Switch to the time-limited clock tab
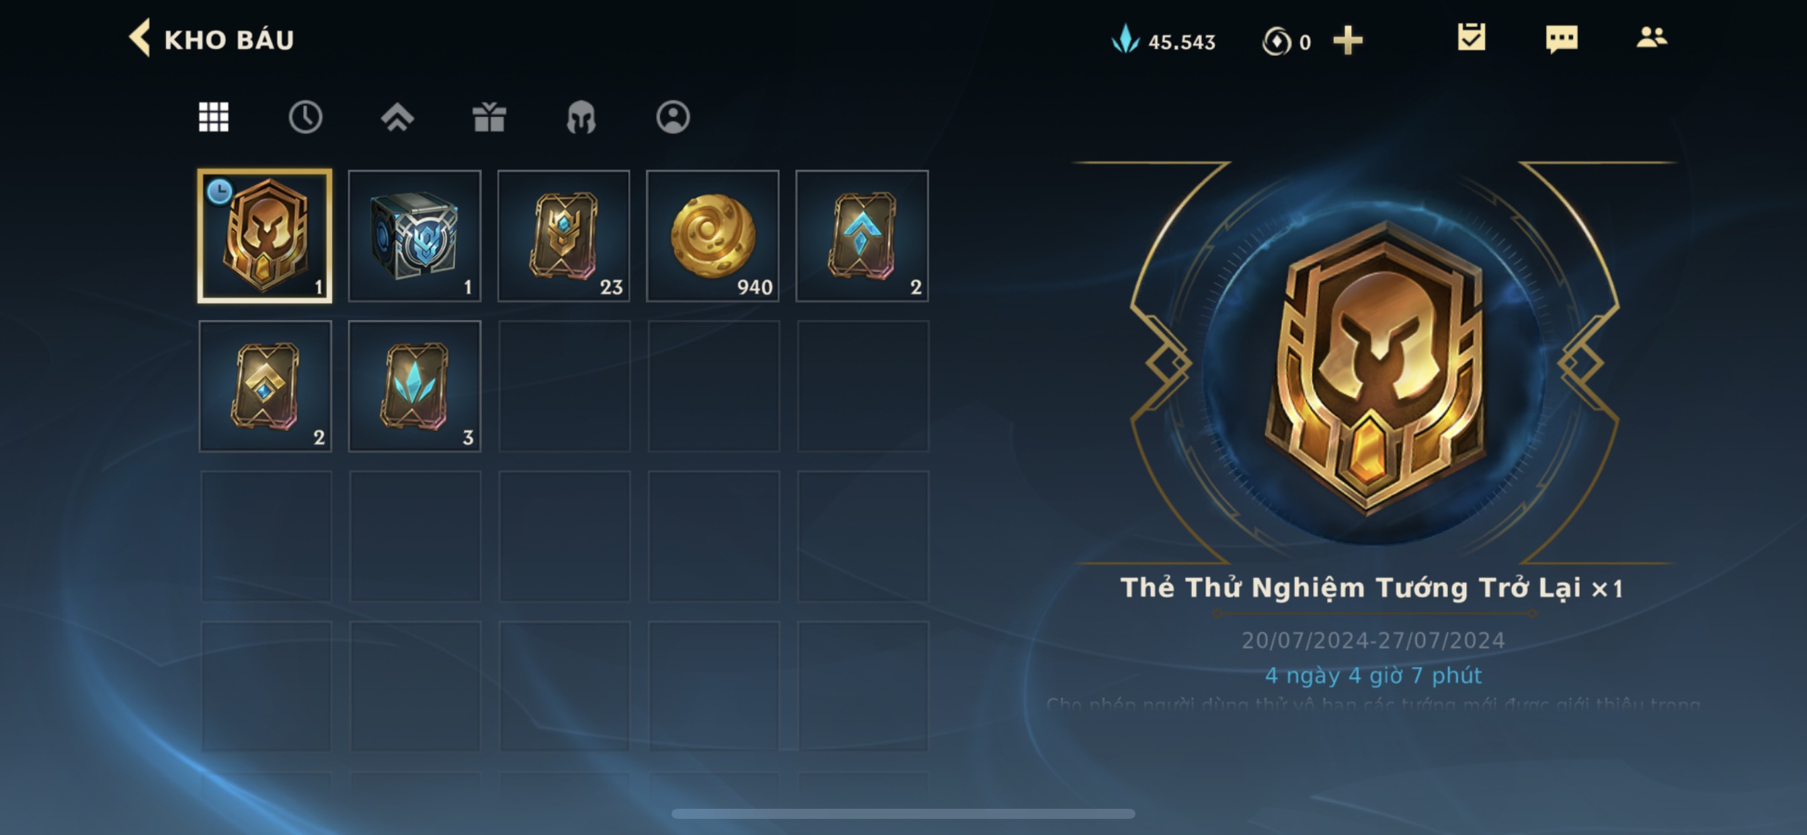Screen dimensions: 1807x835 (x=305, y=117)
